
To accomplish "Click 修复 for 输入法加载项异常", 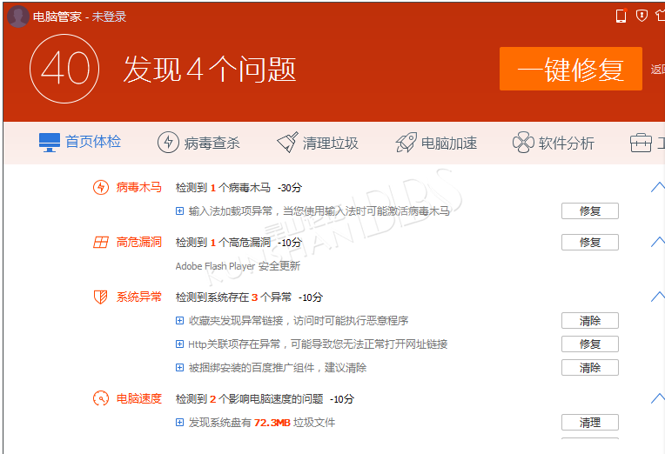I will (x=590, y=210).
